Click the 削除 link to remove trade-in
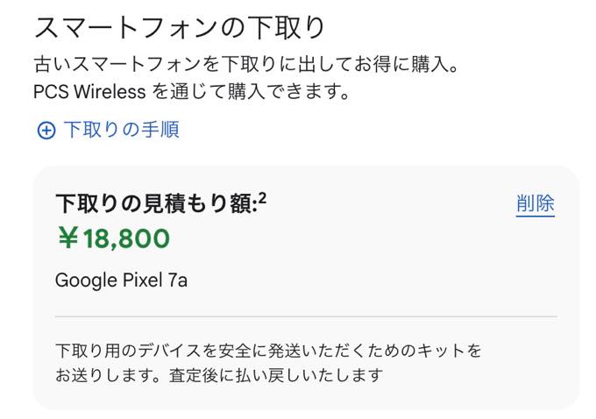596x419 pixels. [535, 203]
